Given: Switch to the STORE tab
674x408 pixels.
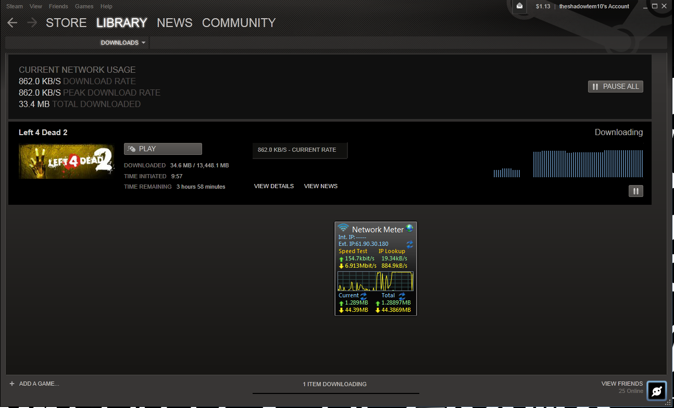Looking at the screenshot, I should pyautogui.click(x=66, y=23).
